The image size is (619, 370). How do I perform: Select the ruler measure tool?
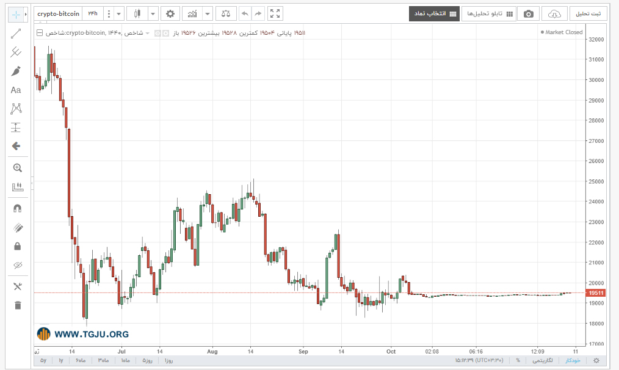(x=17, y=187)
